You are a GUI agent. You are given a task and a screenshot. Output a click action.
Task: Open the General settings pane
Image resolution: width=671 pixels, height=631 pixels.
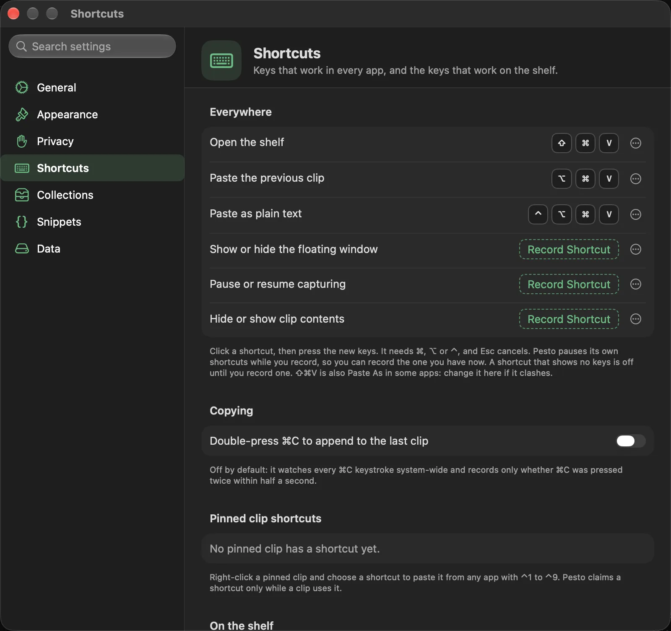point(92,87)
